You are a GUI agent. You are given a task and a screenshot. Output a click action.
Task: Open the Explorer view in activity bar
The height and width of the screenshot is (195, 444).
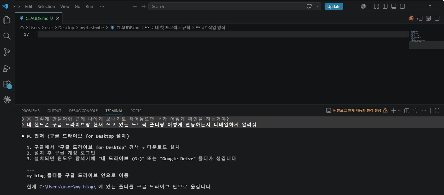(7, 20)
